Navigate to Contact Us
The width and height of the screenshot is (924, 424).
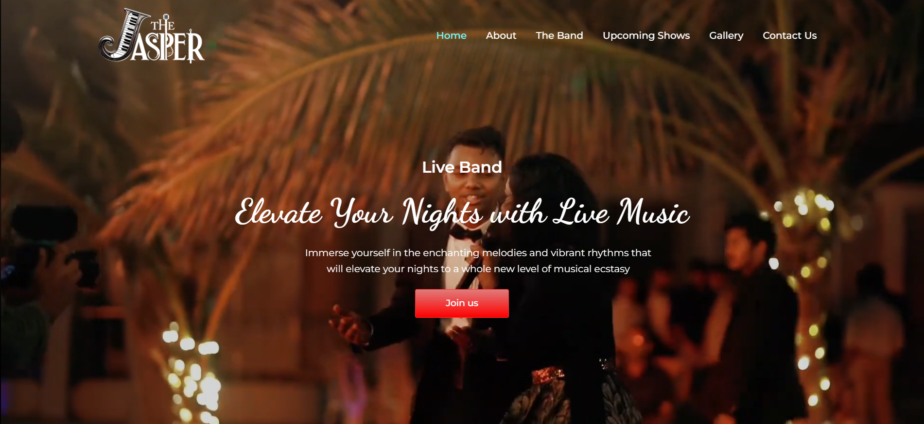789,35
